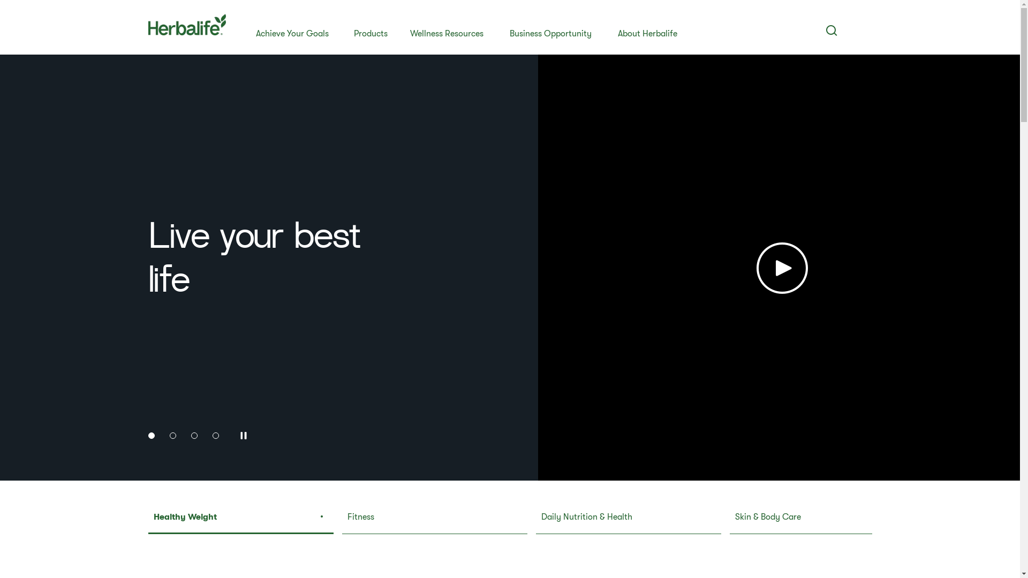
Task: Open the search magnifier icon
Action: (831, 31)
